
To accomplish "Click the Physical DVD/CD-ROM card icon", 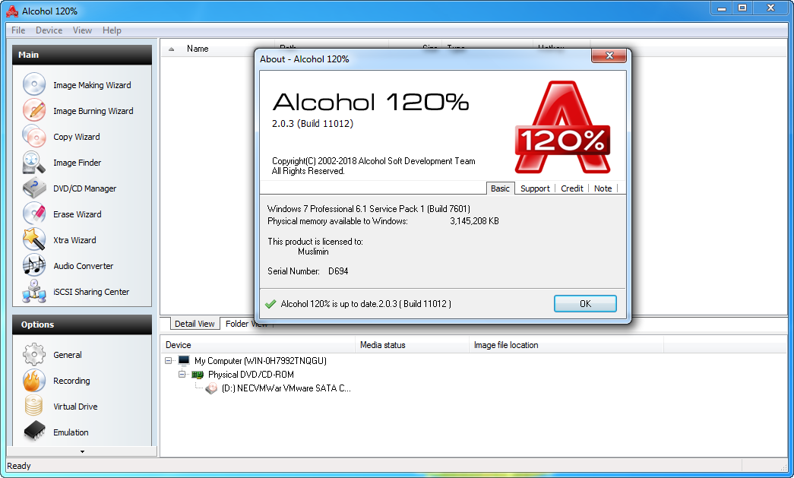I will [x=198, y=375].
